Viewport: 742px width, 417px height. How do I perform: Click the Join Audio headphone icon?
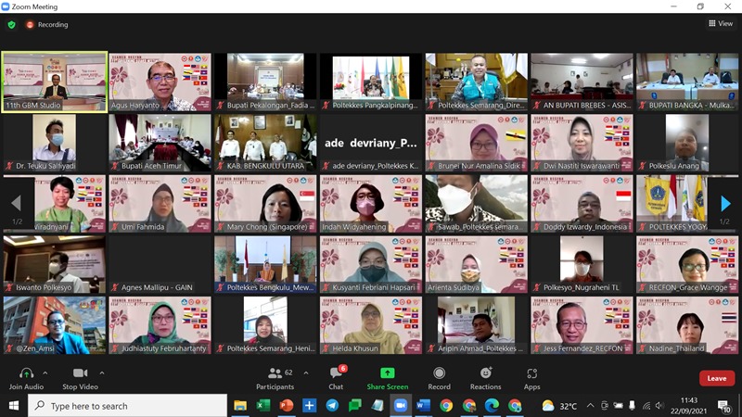click(x=26, y=373)
